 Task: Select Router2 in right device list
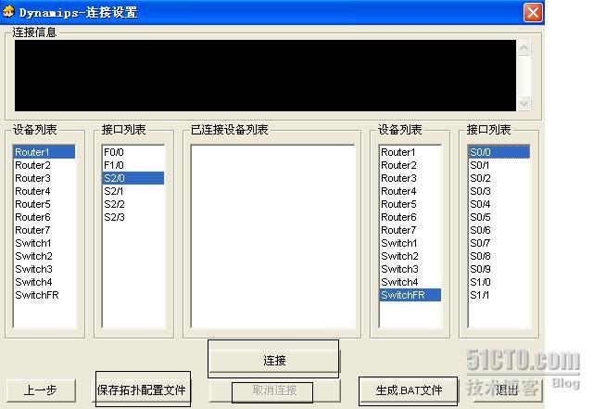click(x=410, y=165)
